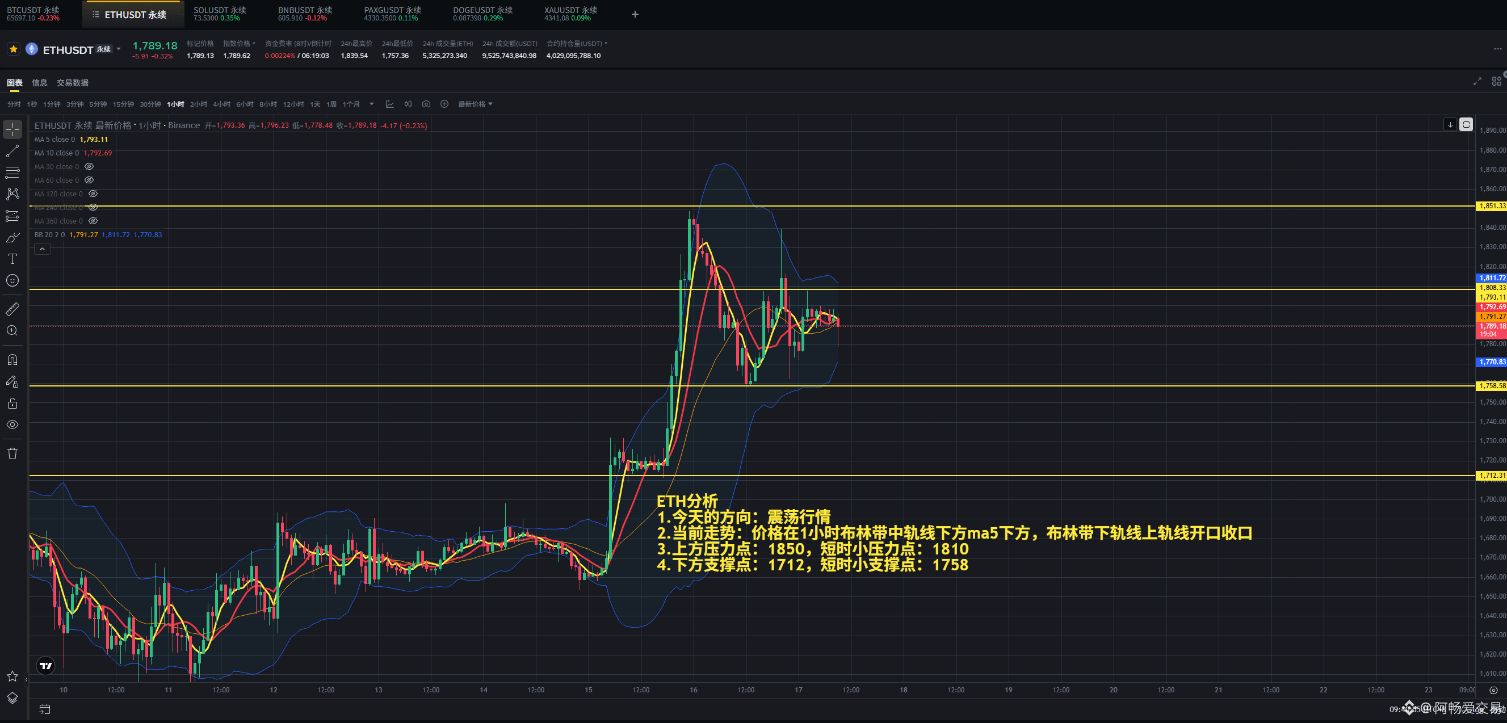Open the favorites star in left toolbar
1507x723 pixels.
pyautogui.click(x=12, y=676)
